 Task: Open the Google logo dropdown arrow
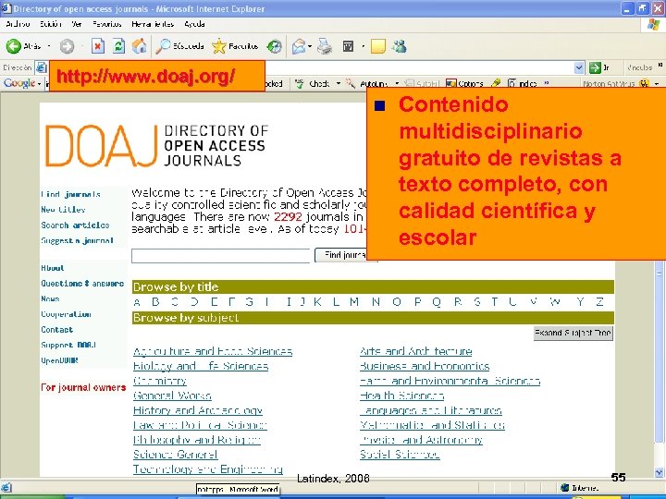(x=39, y=83)
